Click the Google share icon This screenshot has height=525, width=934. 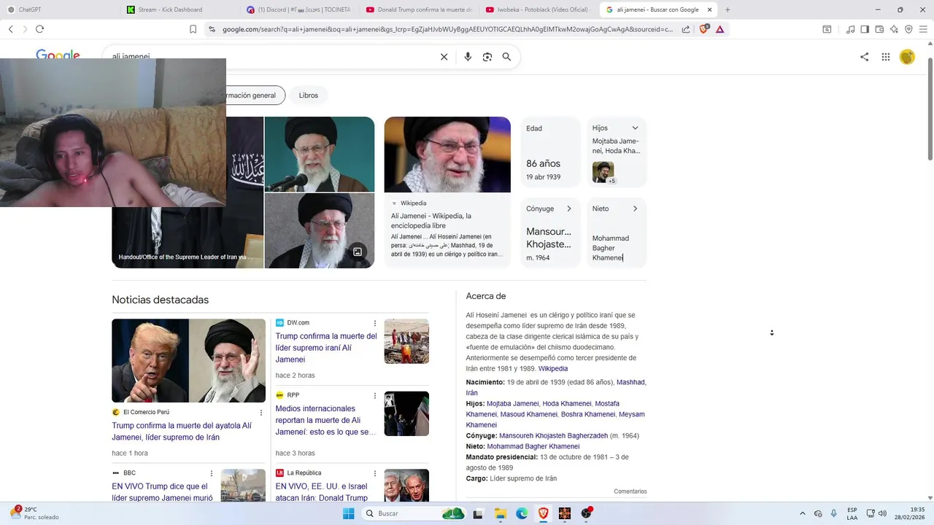(864, 57)
